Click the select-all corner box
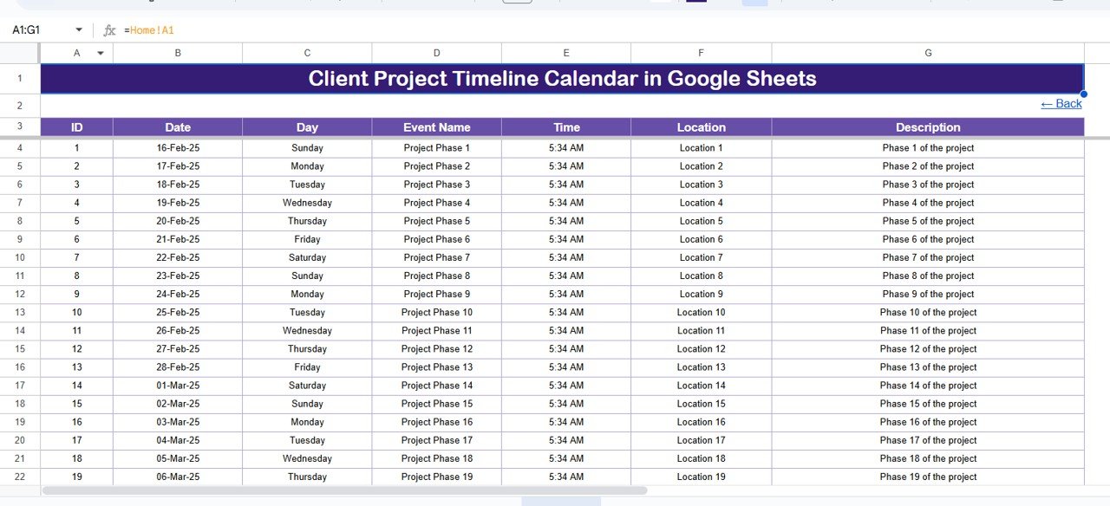Image resolution: width=1110 pixels, height=506 pixels. (x=20, y=53)
